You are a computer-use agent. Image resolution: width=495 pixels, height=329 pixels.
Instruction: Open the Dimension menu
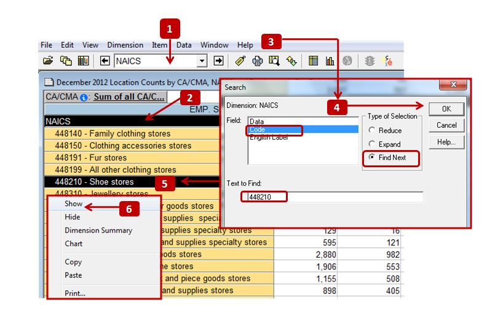[125, 45]
